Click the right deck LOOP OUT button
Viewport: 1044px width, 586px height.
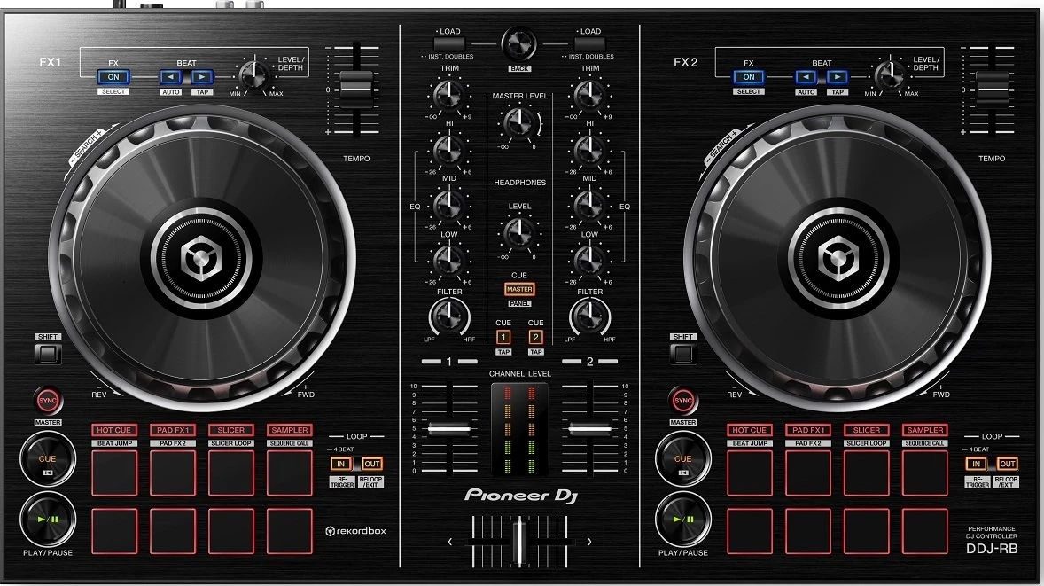point(1007,464)
